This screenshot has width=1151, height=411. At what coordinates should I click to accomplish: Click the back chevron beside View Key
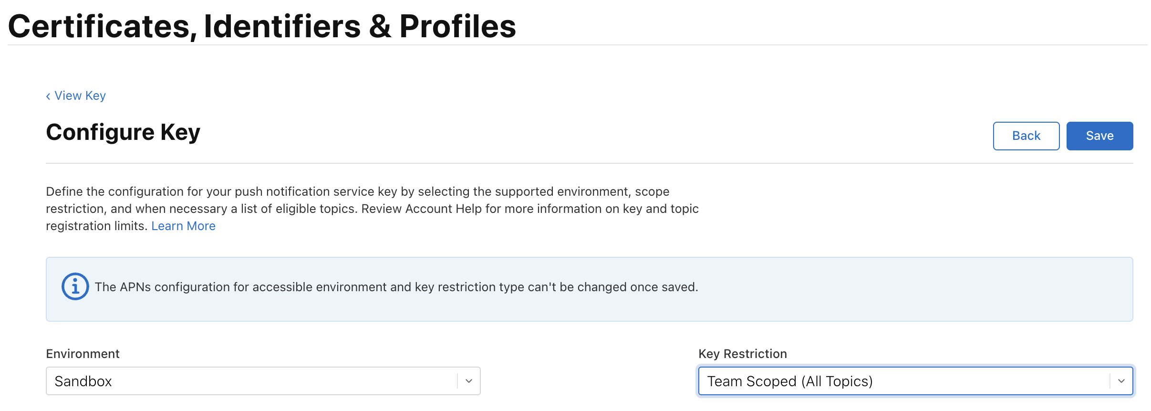pyautogui.click(x=48, y=96)
